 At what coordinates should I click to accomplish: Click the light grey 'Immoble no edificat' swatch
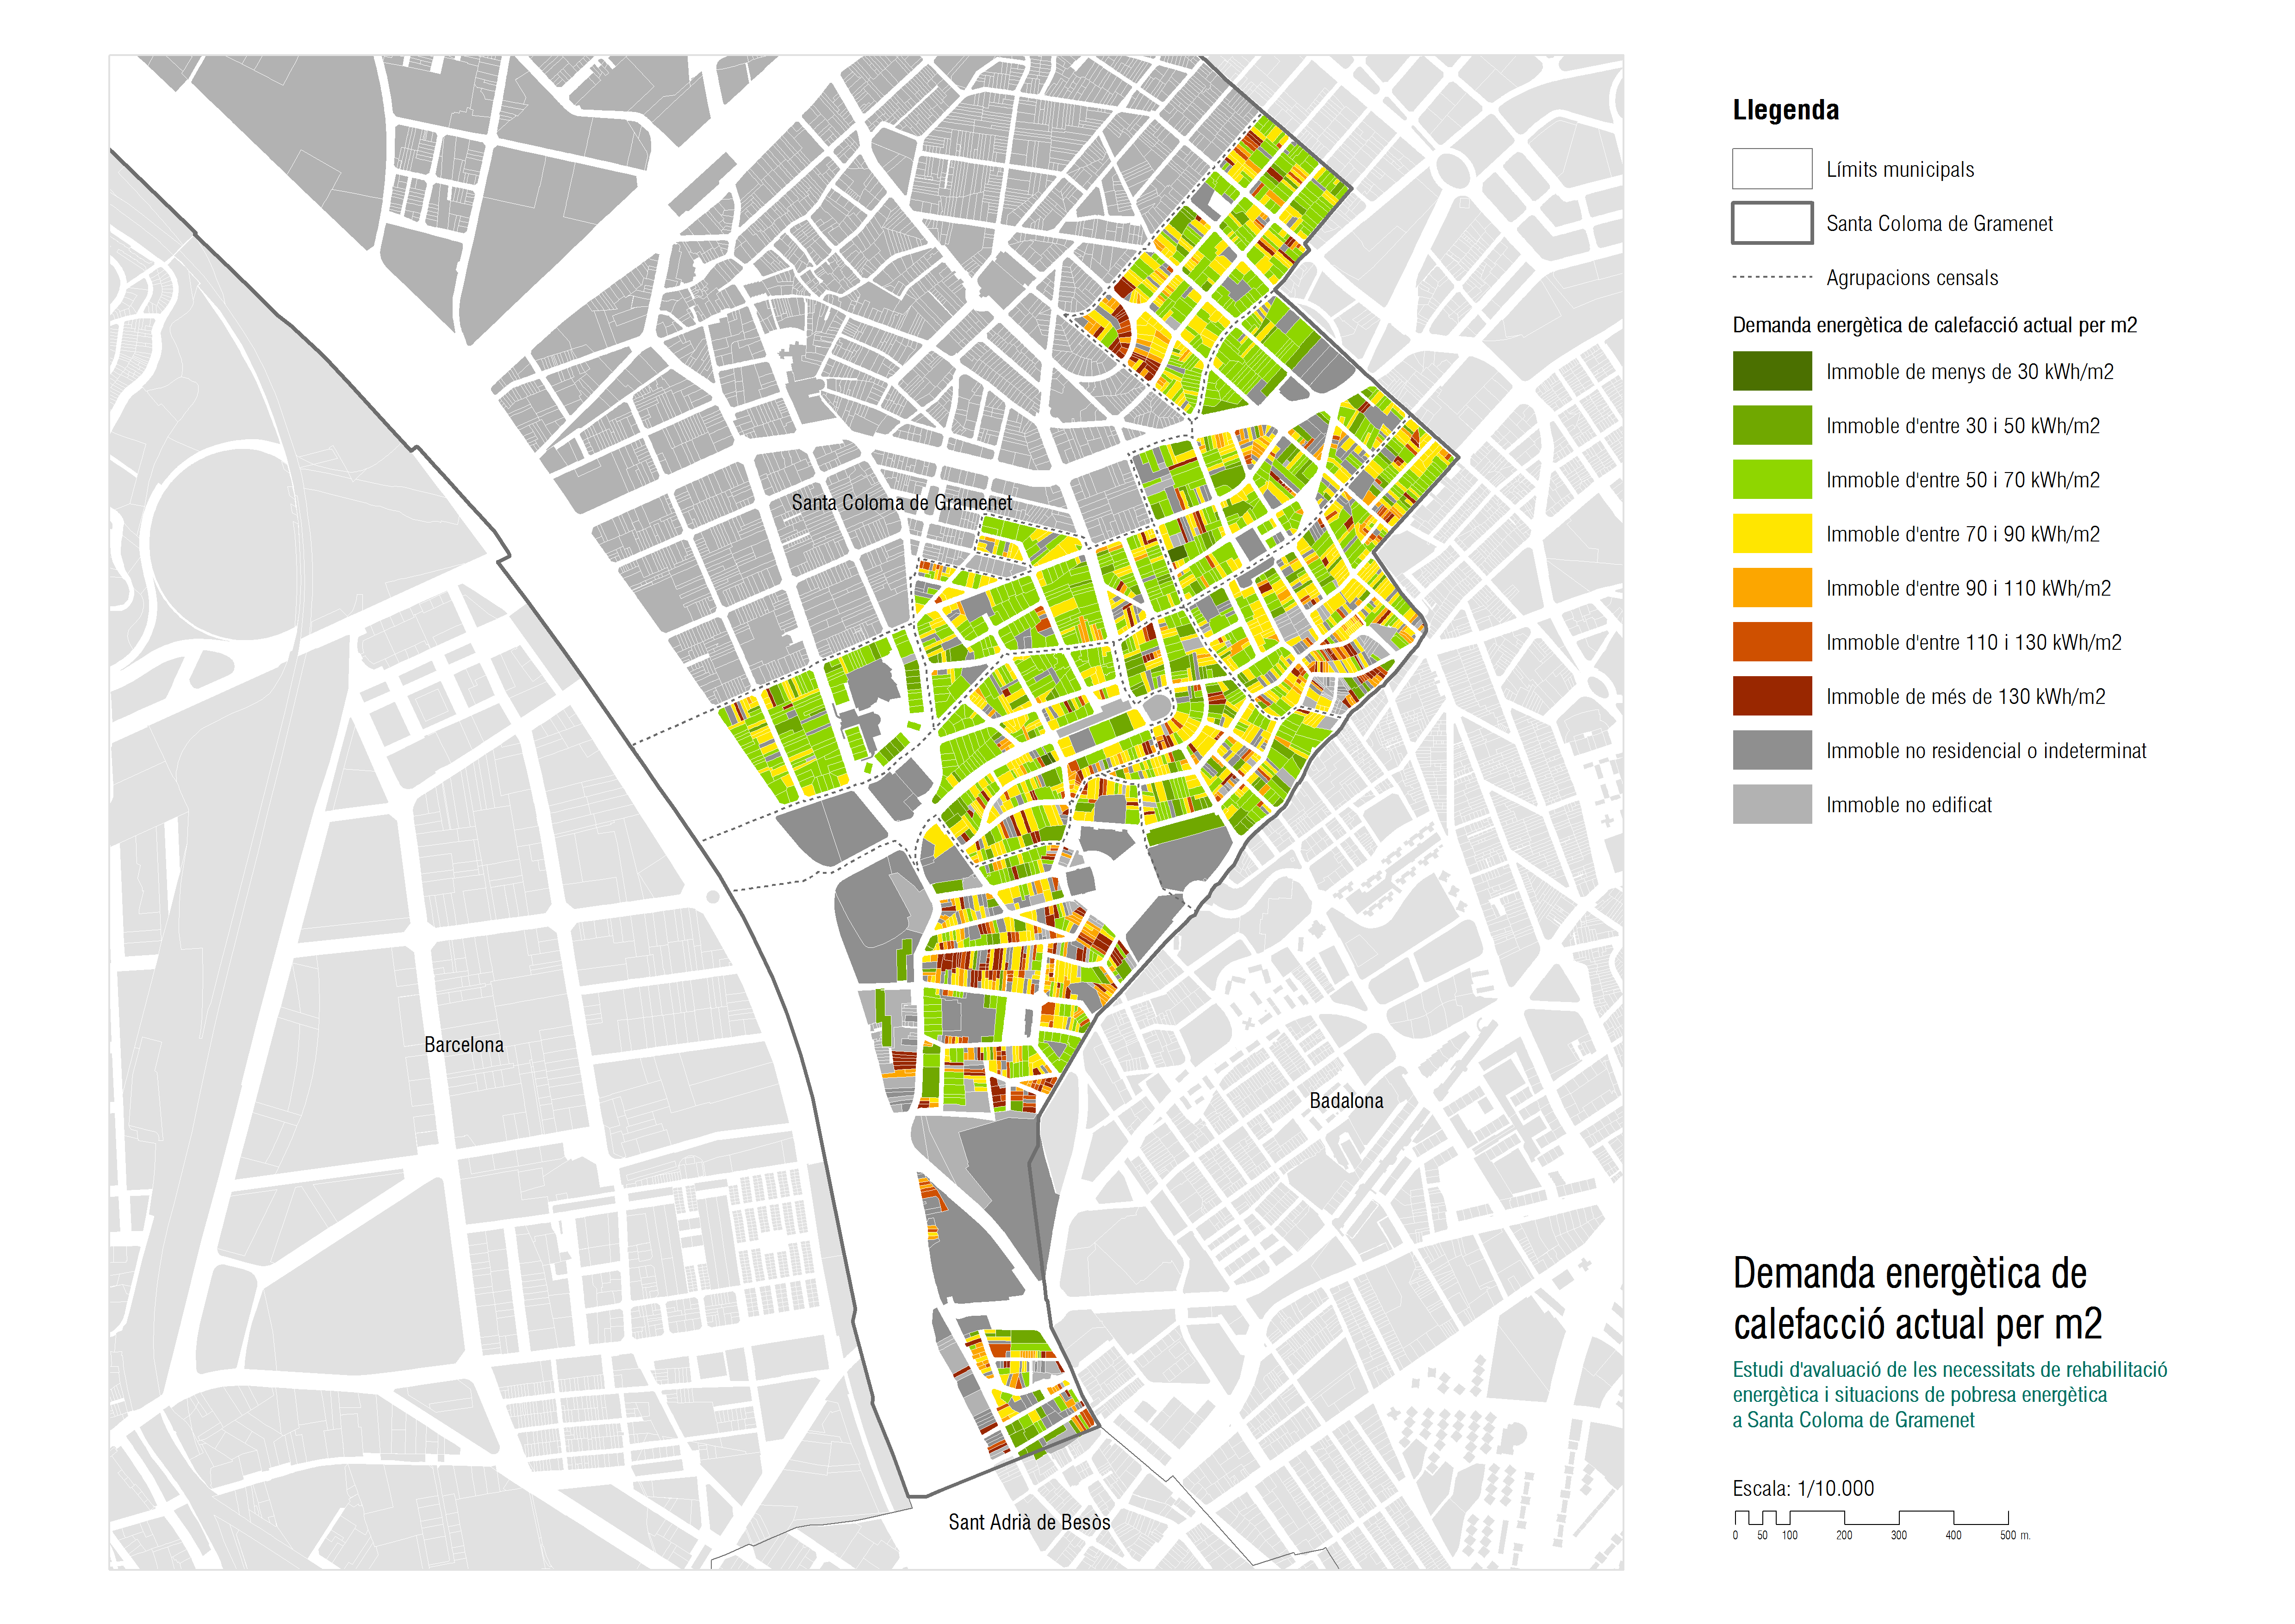coord(1771,803)
